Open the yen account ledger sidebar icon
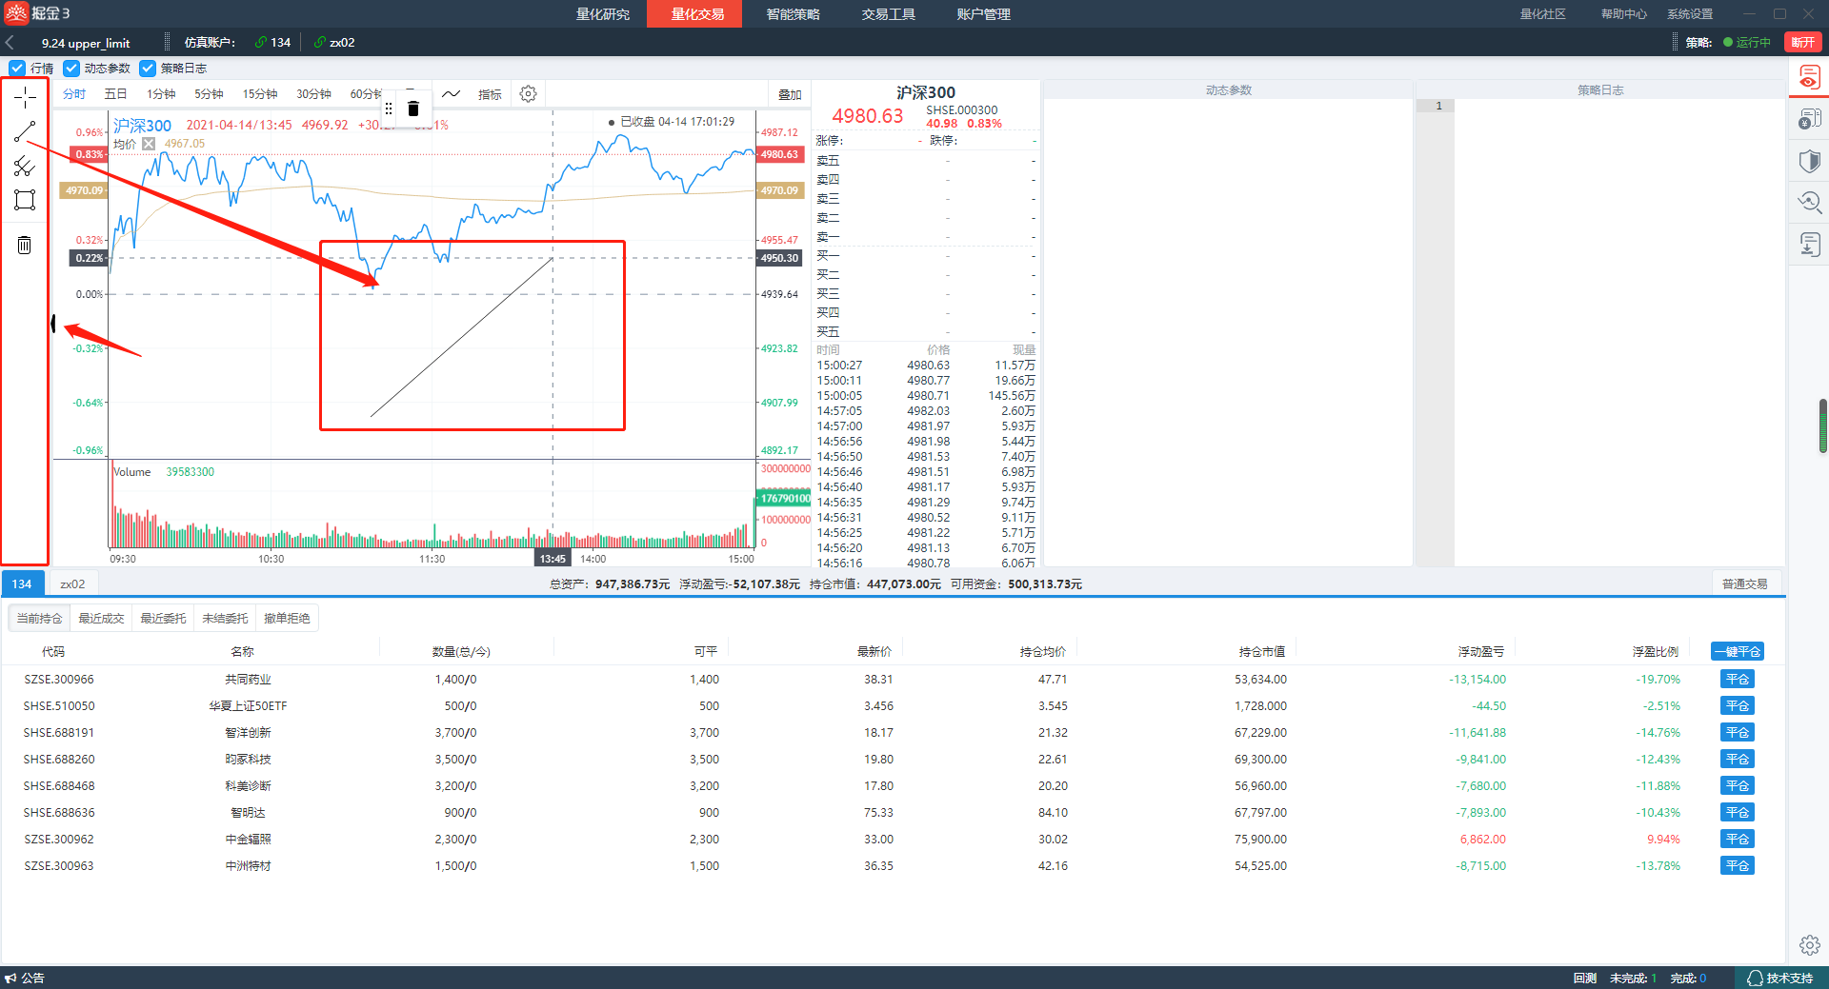The width and height of the screenshot is (1829, 989). coord(1809,119)
